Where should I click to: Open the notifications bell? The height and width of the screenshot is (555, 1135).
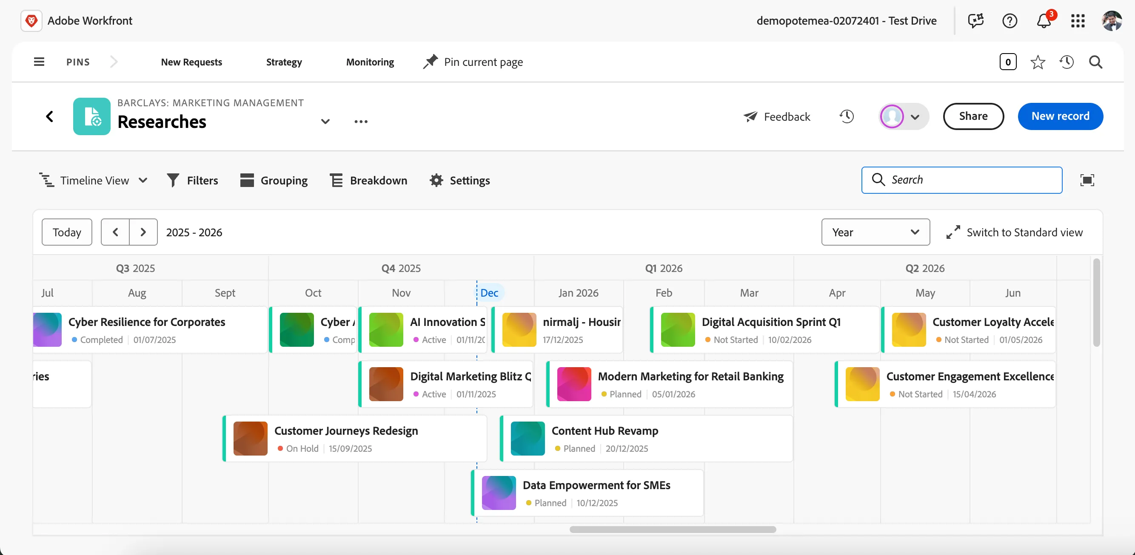point(1044,21)
